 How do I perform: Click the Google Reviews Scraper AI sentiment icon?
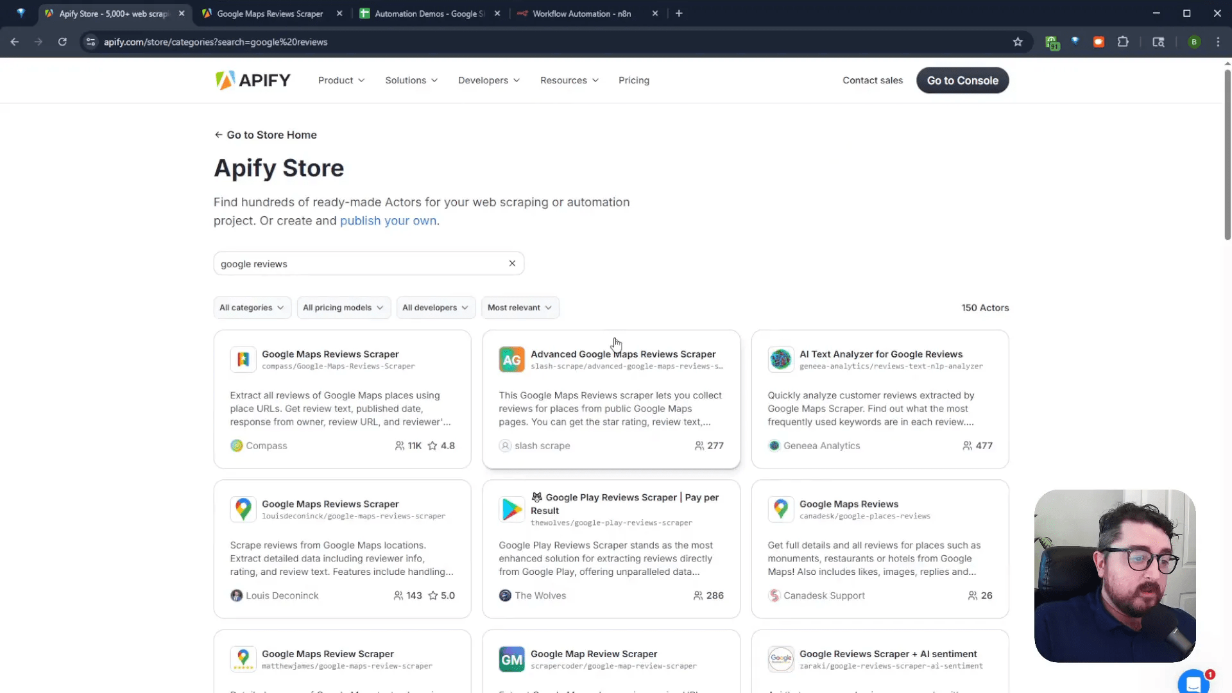pyautogui.click(x=781, y=659)
